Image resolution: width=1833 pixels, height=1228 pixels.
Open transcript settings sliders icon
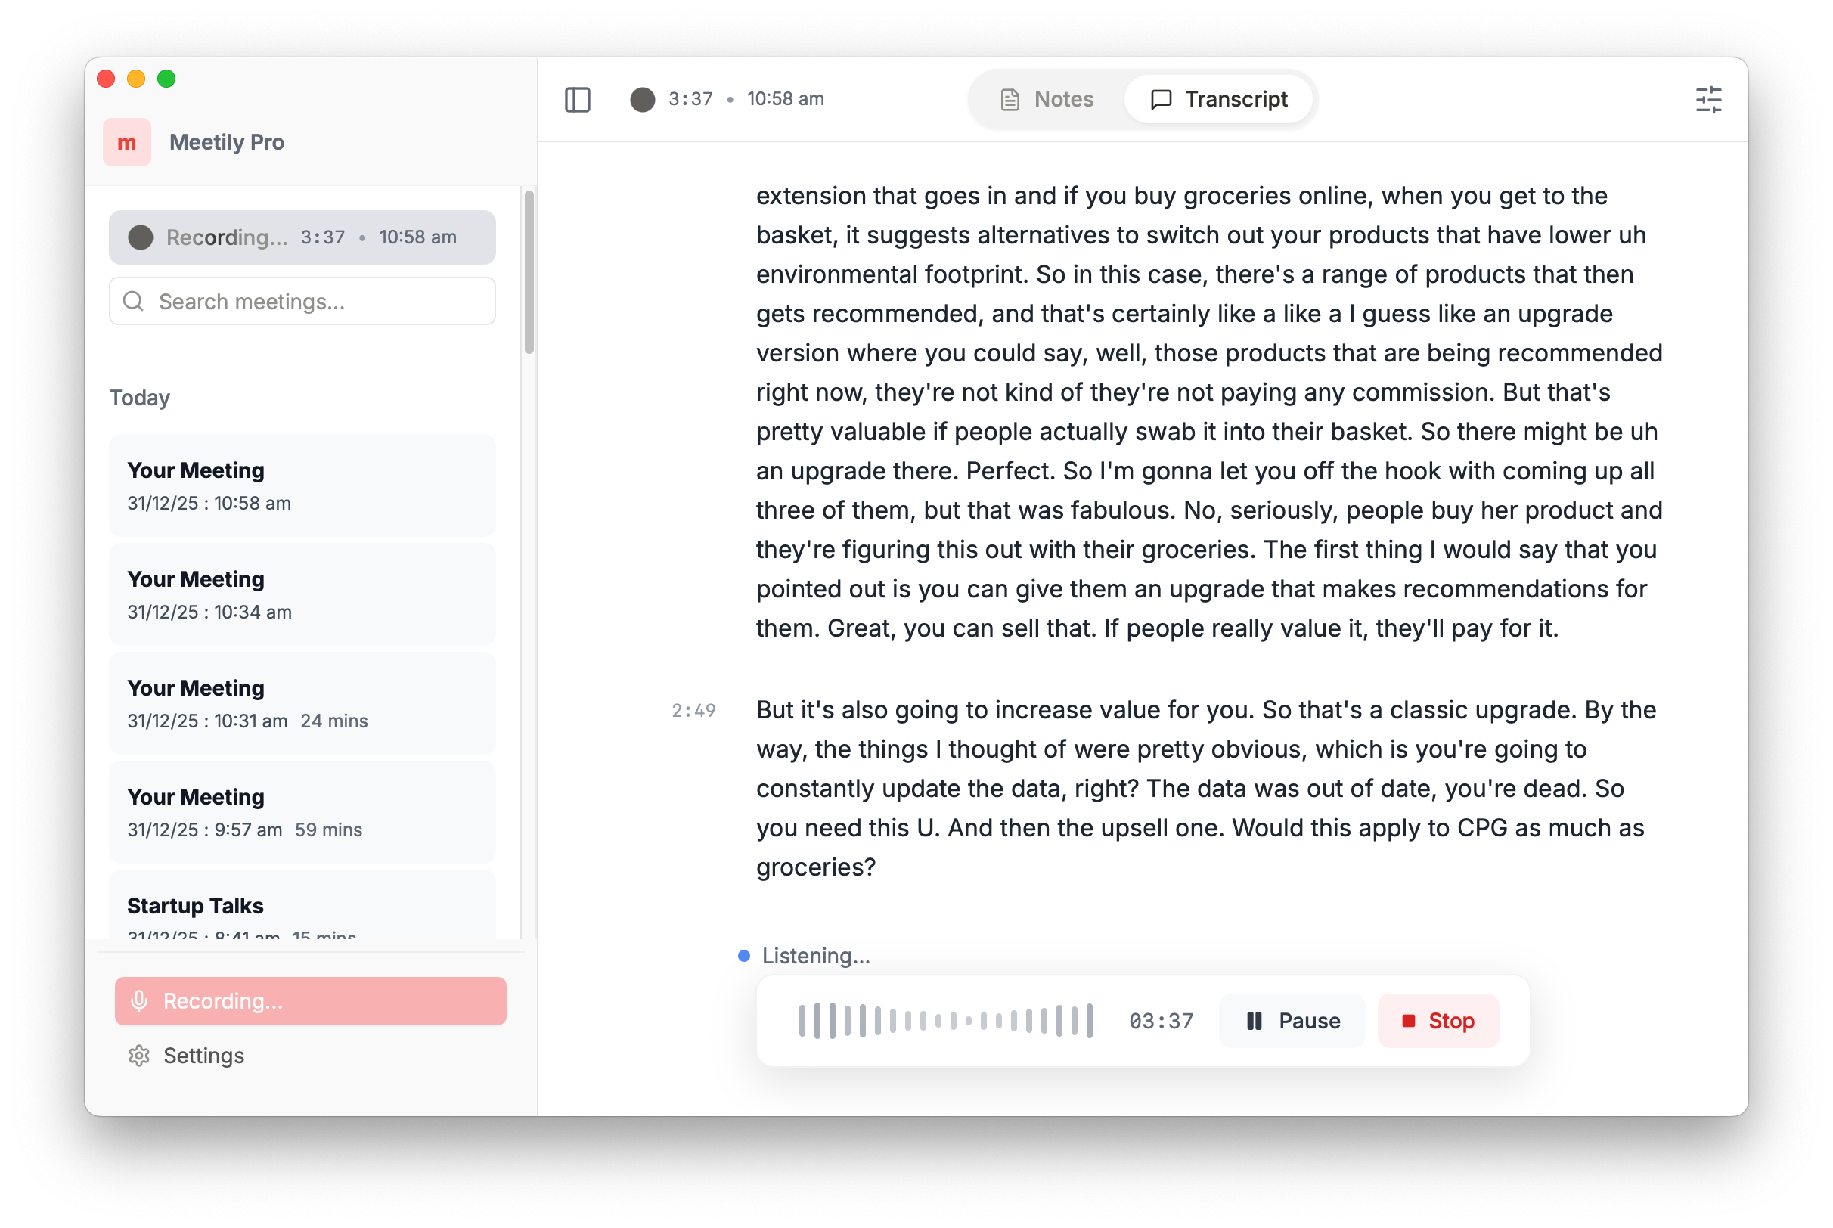[1709, 100]
